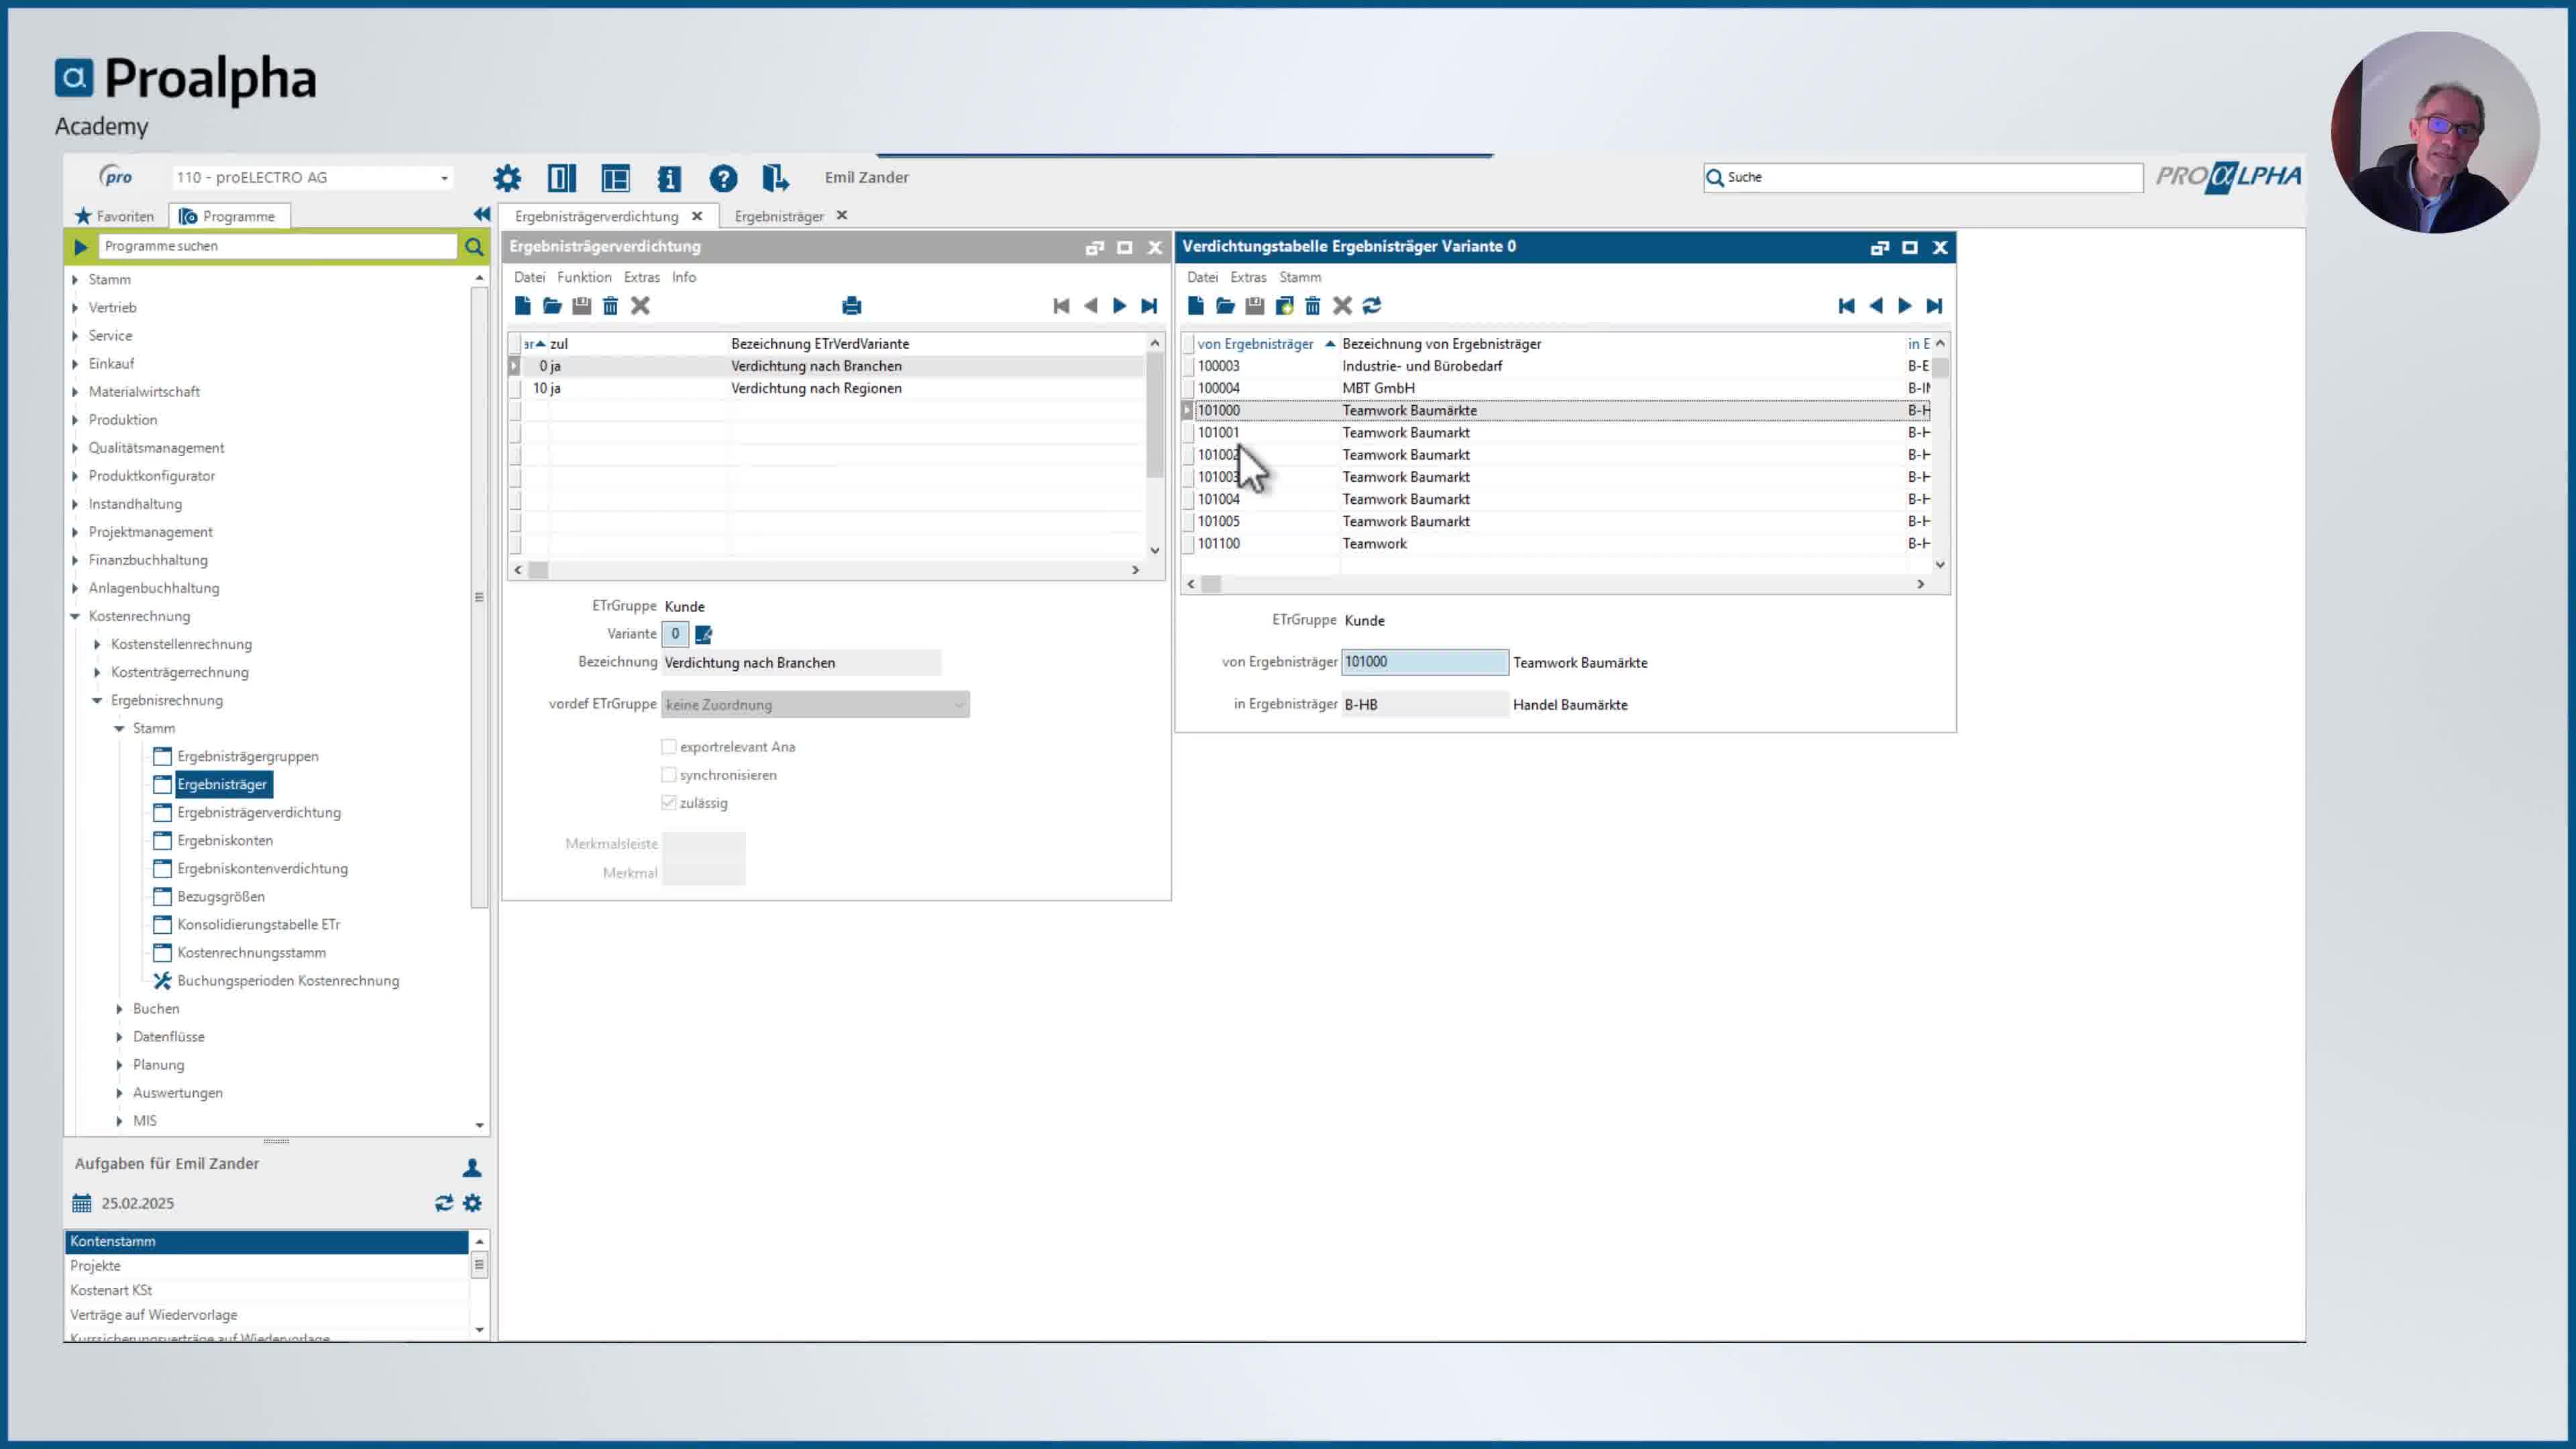Open Stamm menu in Verdichtungstabelle window
This screenshot has width=2576, height=1449.
click(1300, 277)
